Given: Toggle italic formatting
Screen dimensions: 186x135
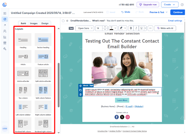Looking at the screenshot, I should click(x=136, y=28).
